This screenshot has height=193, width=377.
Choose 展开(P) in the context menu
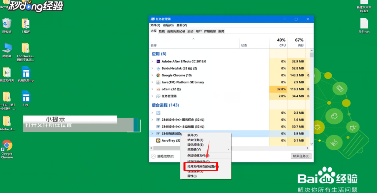click(x=206, y=135)
